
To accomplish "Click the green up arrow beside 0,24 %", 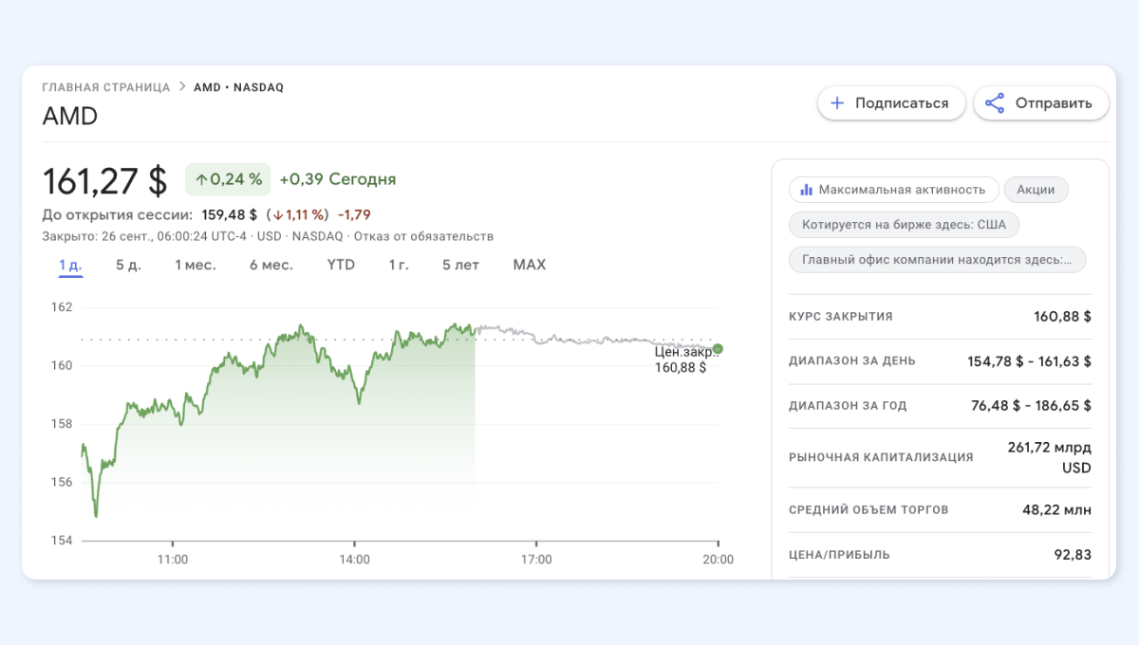I will (201, 179).
